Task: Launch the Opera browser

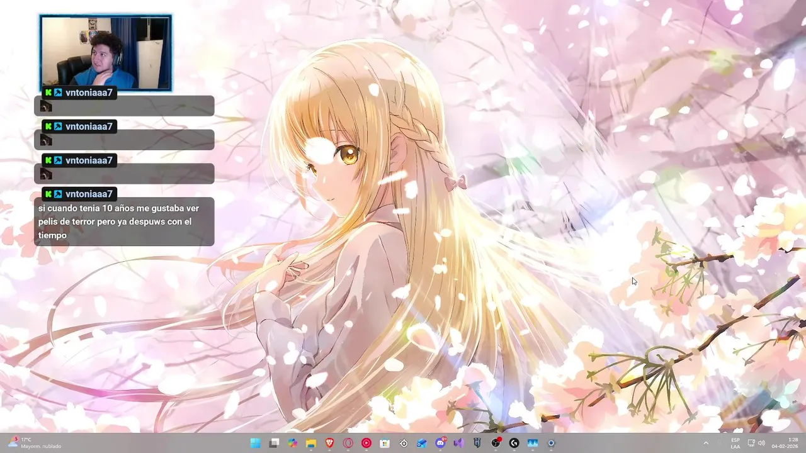Action: tap(348, 443)
